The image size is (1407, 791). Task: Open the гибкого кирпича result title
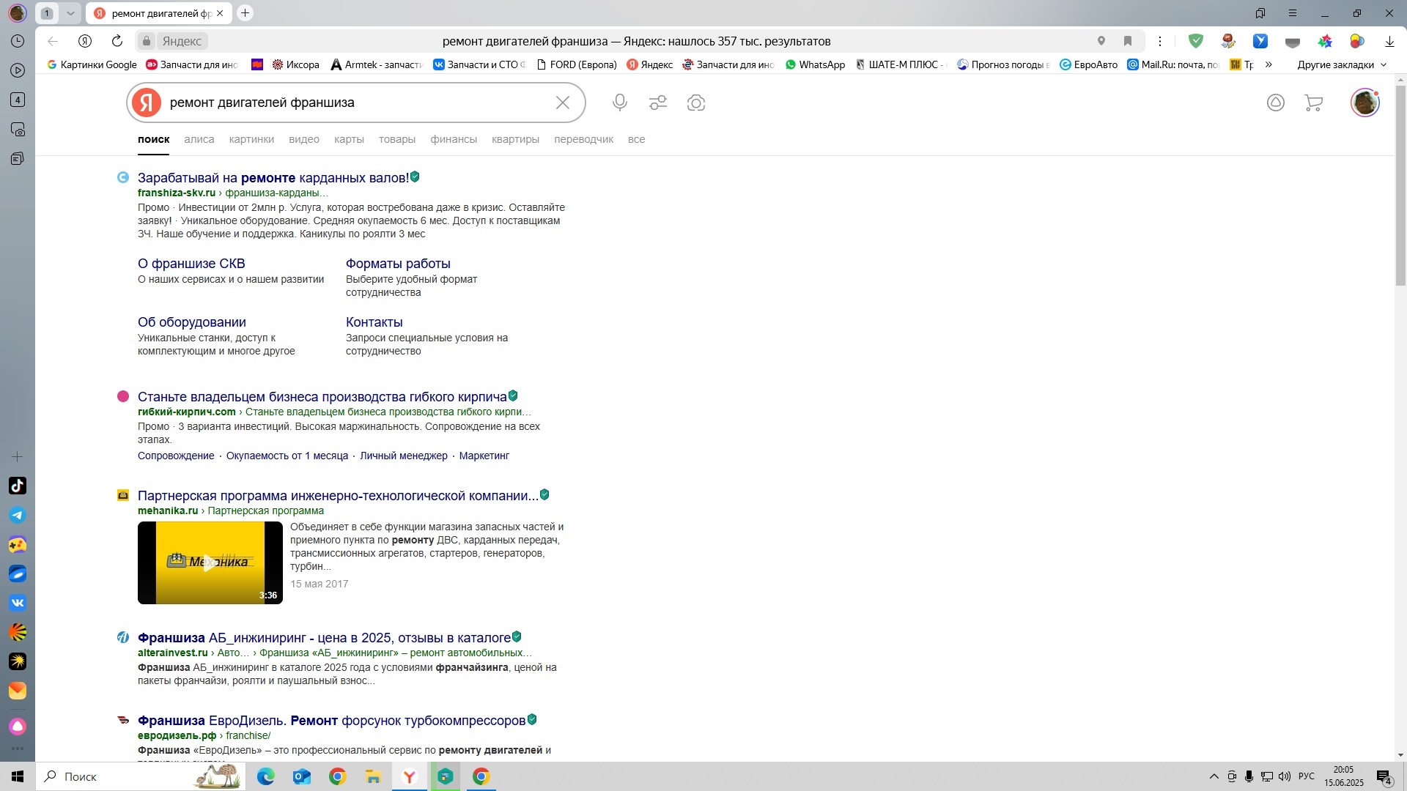[322, 397]
